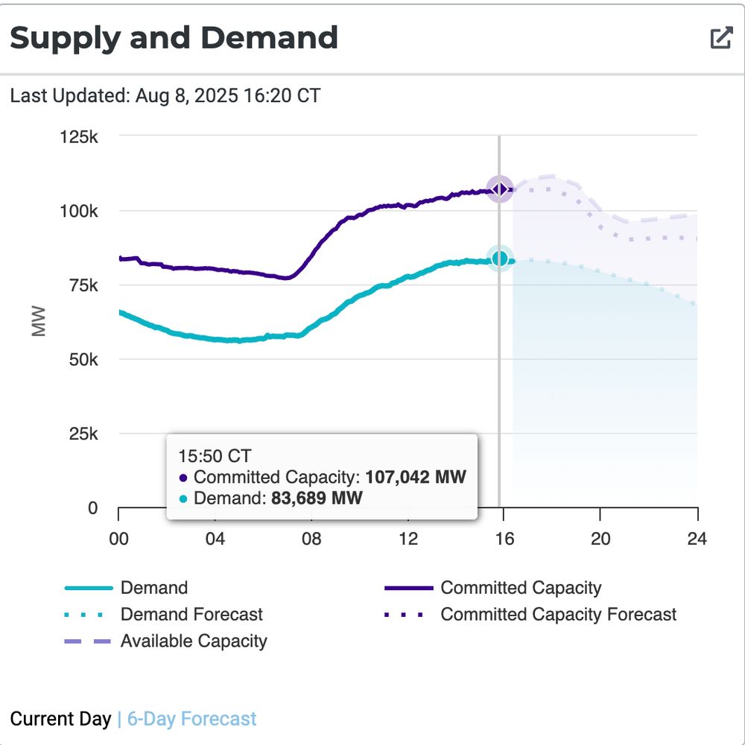This screenshot has width=745, height=745.
Task: Toggle Committed Capacity Forecast legend item
Action: pyautogui.click(x=530, y=615)
